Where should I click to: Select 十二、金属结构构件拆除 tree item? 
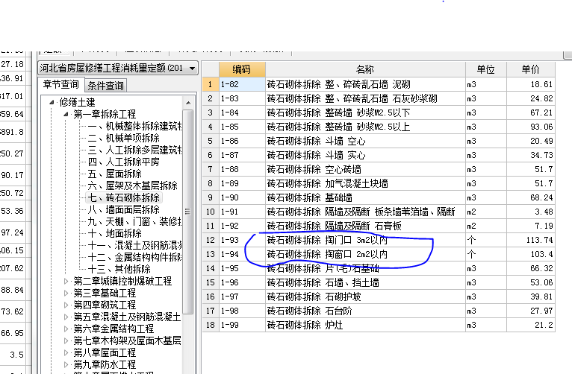click(x=134, y=257)
